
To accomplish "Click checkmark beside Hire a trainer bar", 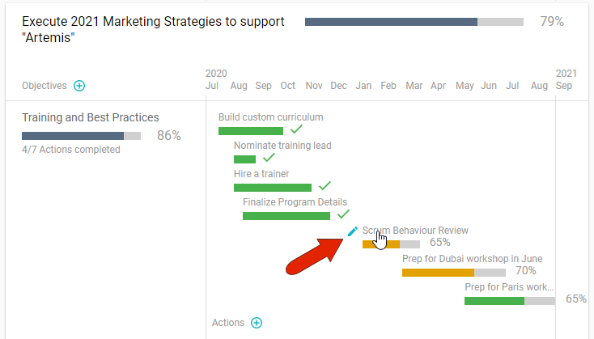I will point(325,186).
